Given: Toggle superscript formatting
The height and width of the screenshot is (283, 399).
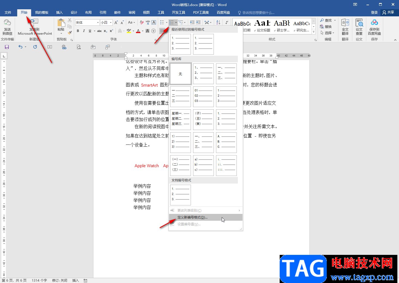Looking at the screenshot, I should 111,31.
